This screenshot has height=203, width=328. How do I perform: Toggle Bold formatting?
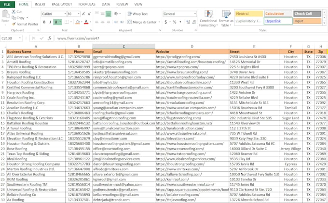(x=44, y=22)
